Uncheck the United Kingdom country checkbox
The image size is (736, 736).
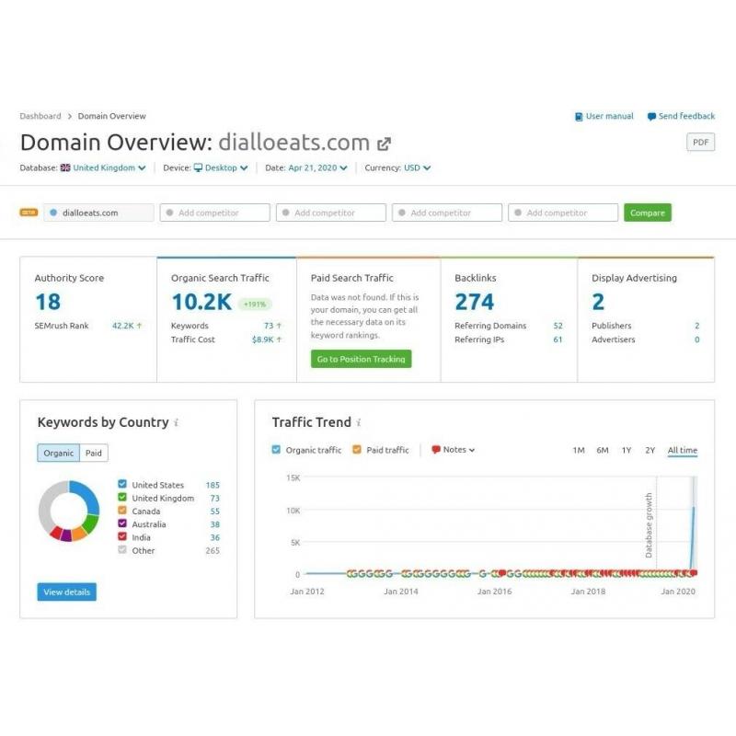[122, 497]
